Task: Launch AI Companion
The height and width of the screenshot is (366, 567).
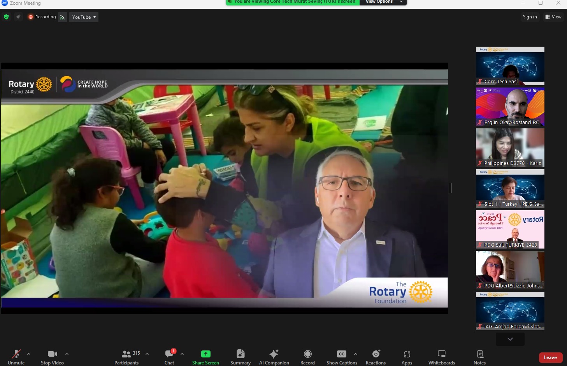Action: (x=274, y=357)
